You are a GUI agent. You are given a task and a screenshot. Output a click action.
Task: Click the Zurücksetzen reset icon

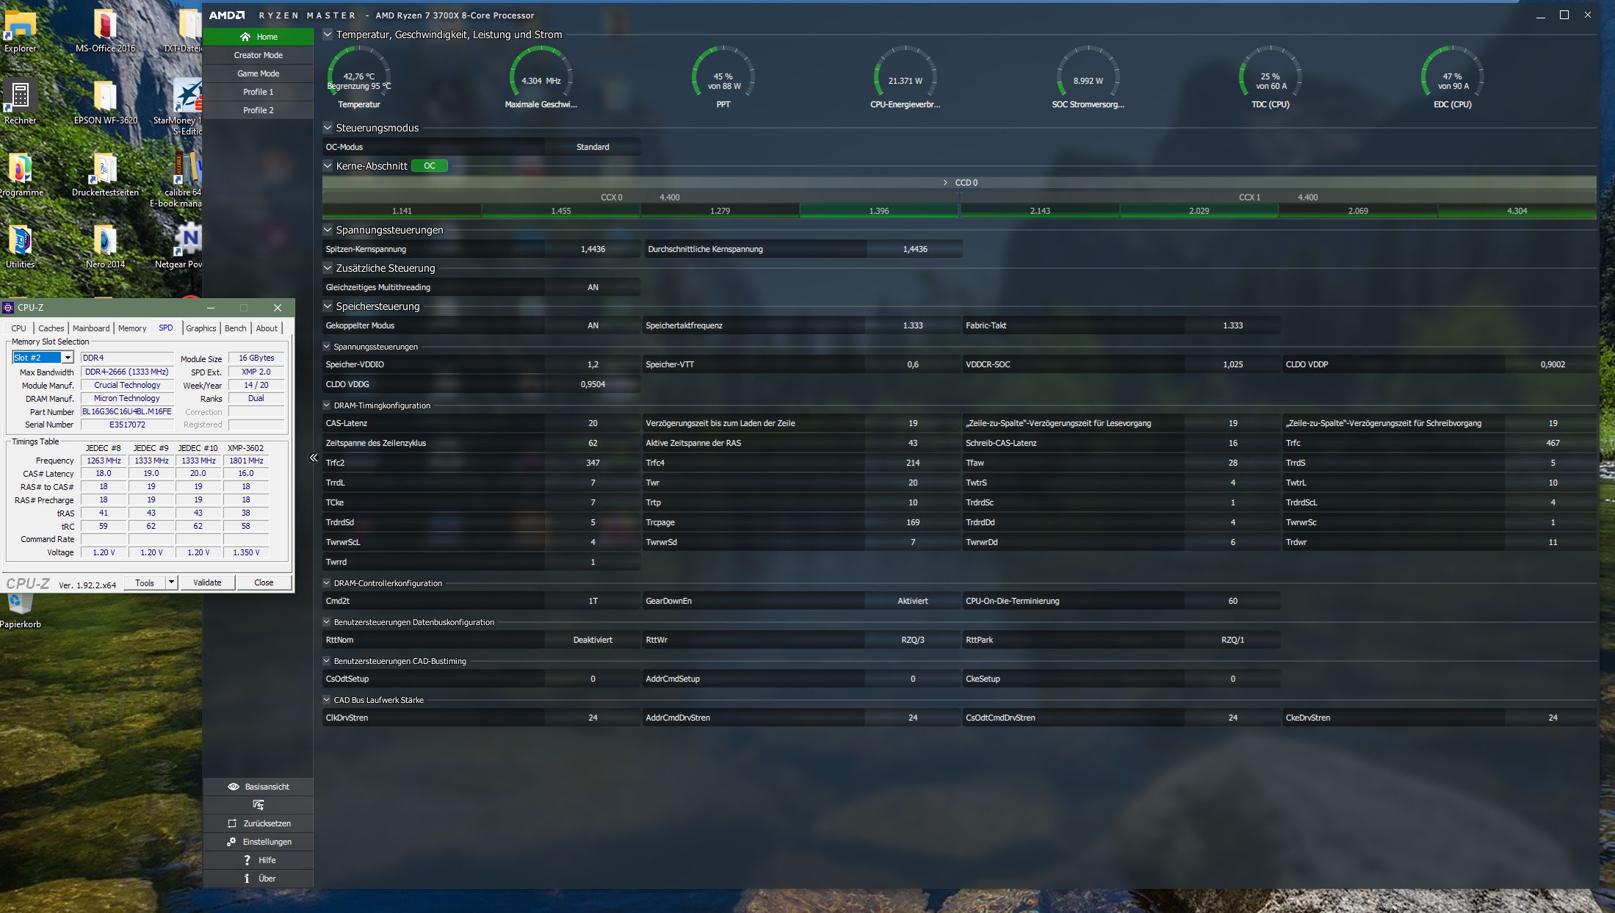pyautogui.click(x=232, y=823)
